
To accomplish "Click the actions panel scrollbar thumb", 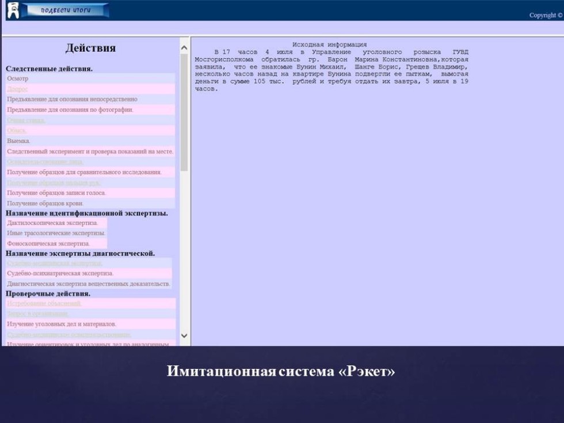I will click(x=184, y=112).
